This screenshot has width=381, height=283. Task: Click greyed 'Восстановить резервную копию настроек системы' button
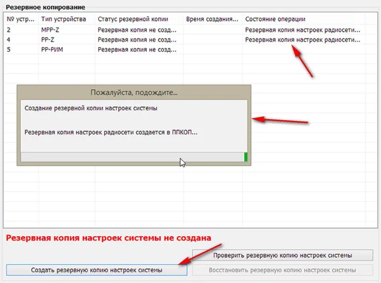(282, 270)
